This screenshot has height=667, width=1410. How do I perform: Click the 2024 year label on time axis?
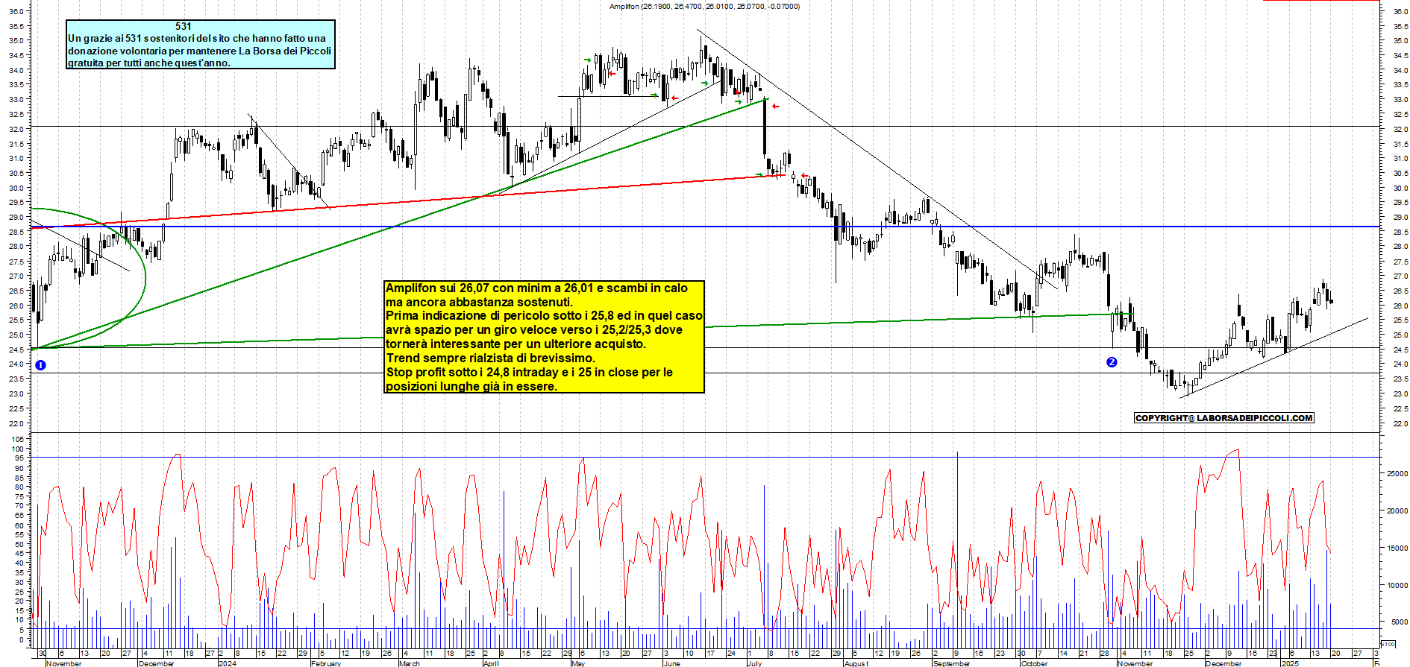pyautogui.click(x=227, y=663)
